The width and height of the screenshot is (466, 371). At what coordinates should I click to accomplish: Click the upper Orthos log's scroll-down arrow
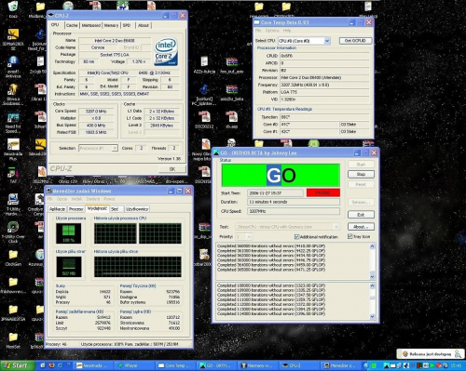tap(372, 276)
